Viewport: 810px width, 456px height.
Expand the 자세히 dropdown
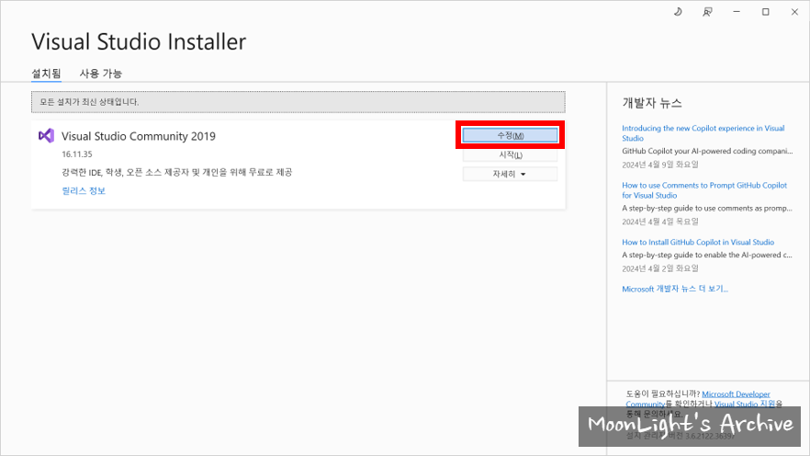(x=510, y=175)
